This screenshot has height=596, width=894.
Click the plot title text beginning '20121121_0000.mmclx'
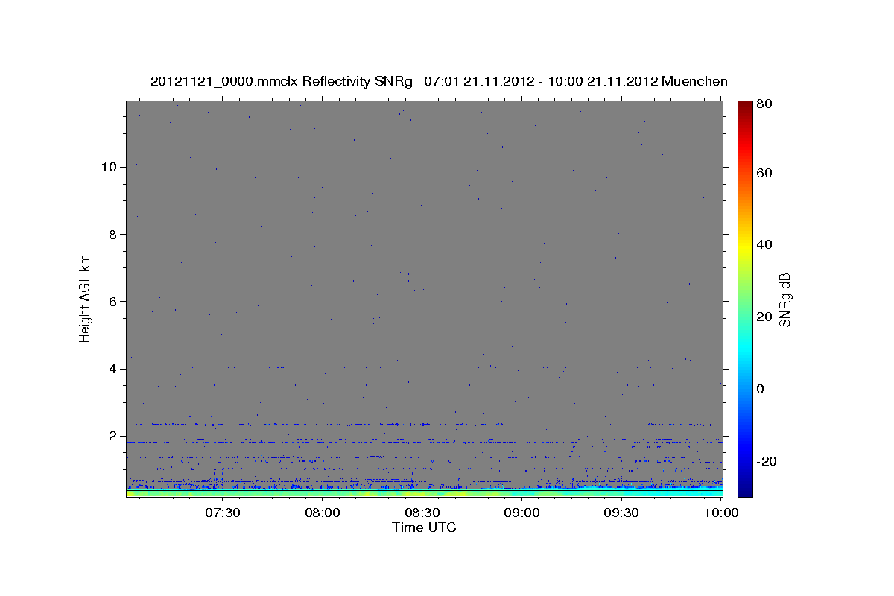tap(439, 81)
